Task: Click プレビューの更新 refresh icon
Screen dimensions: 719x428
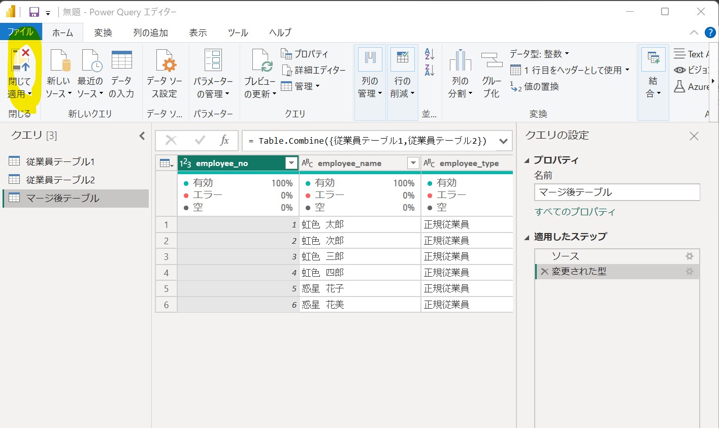Action: click(262, 61)
